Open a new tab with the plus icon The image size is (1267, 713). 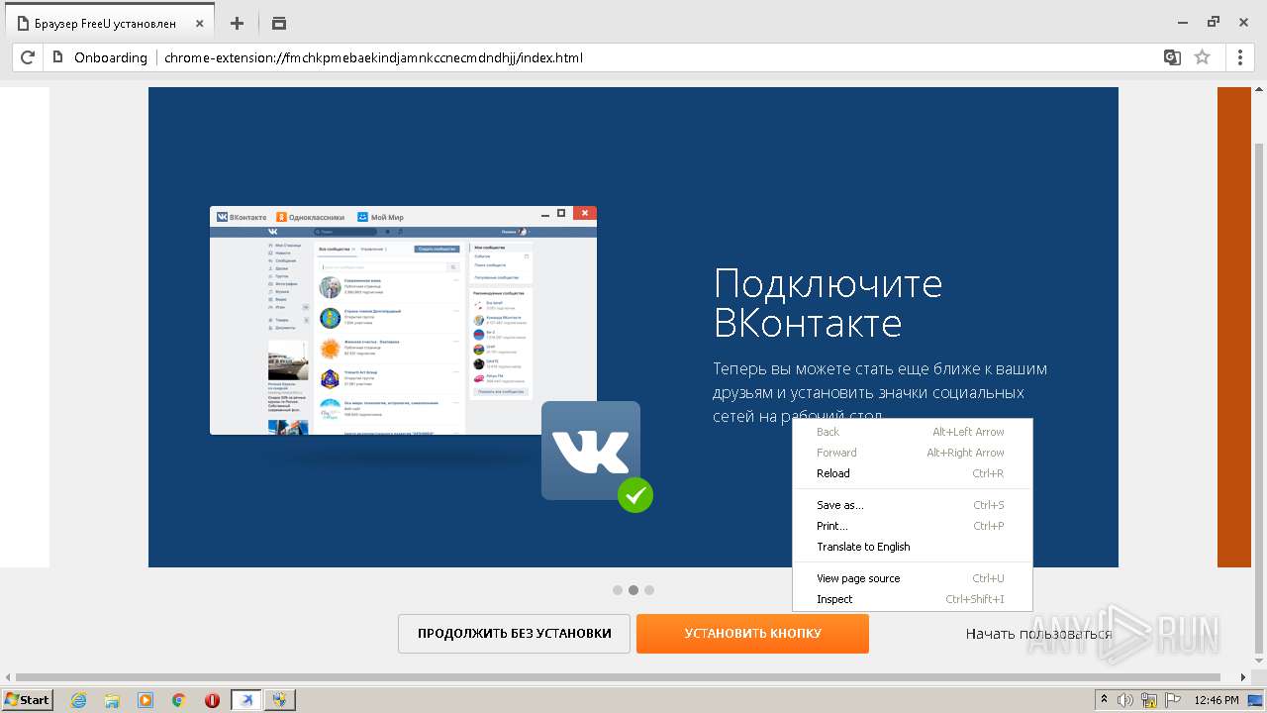point(237,23)
